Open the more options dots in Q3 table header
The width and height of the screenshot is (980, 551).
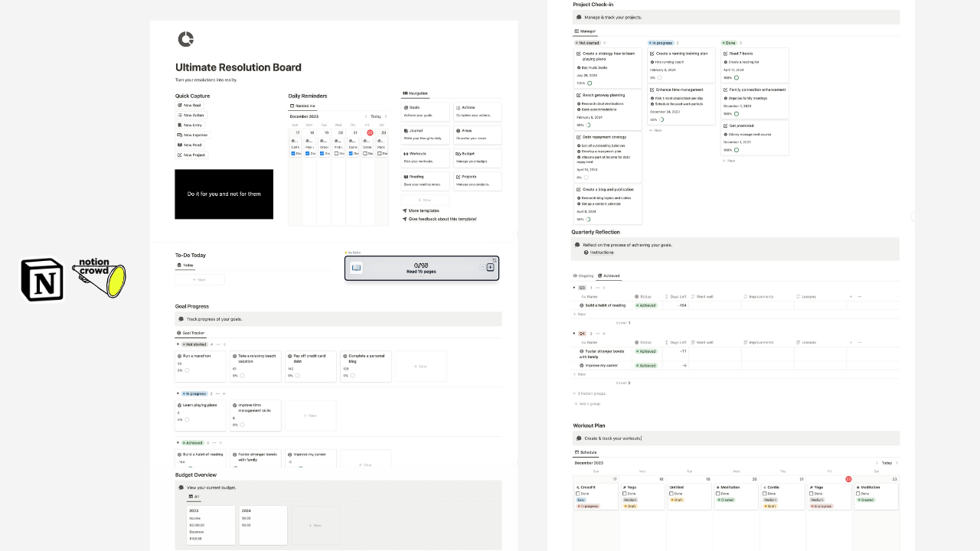pos(859,296)
